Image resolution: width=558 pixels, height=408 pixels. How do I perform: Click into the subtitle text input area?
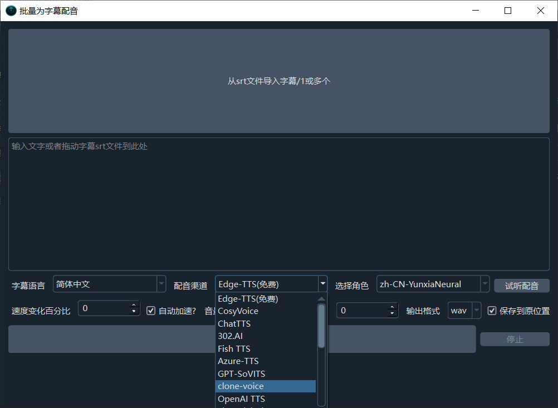click(x=279, y=204)
